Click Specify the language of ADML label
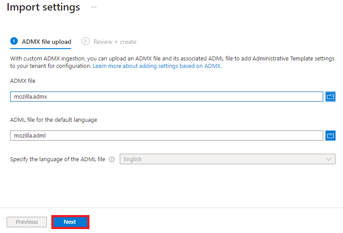Viewport: 343px width, 233px height. pyautogui.click(x=57, y=159)
